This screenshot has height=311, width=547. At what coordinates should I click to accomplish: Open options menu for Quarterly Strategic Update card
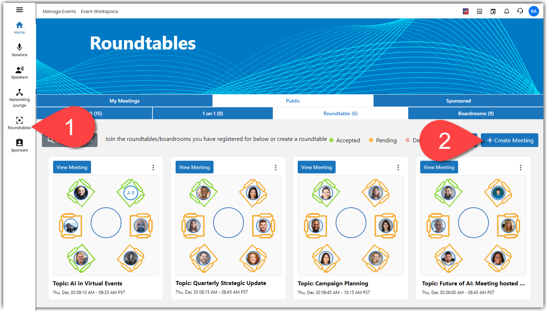276,167
